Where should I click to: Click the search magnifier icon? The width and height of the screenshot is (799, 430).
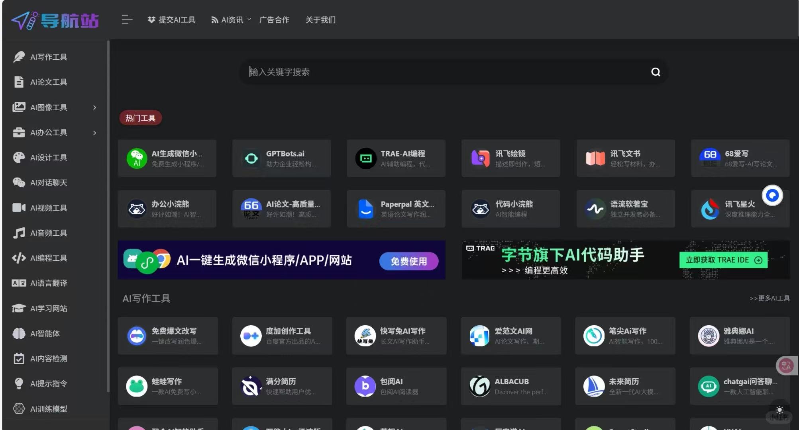656,72
